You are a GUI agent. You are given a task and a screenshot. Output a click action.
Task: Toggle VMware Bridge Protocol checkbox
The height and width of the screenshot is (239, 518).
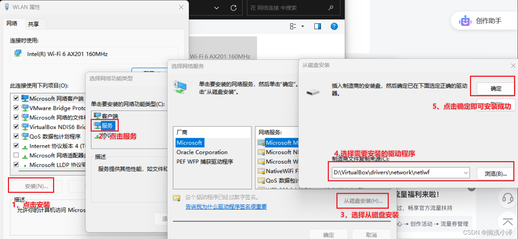tap(16, 107)
